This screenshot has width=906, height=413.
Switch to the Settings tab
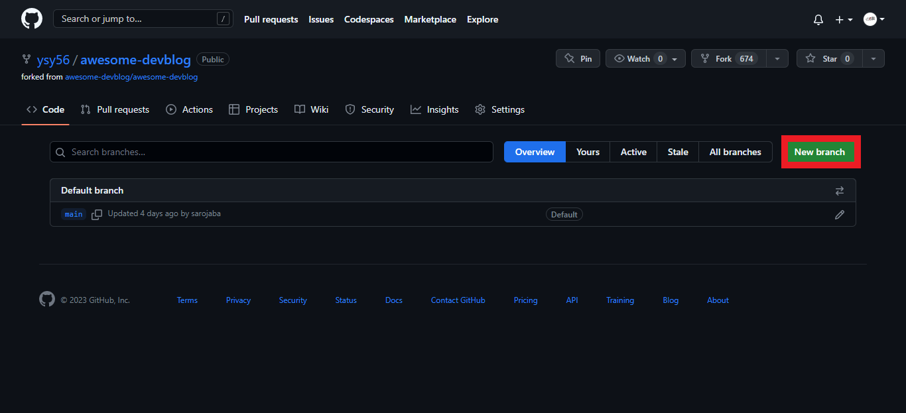(500, 109)
